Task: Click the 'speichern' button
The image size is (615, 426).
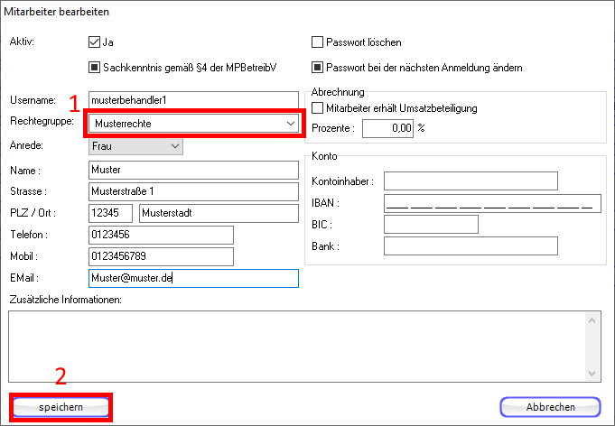Action: coord(61,407)
